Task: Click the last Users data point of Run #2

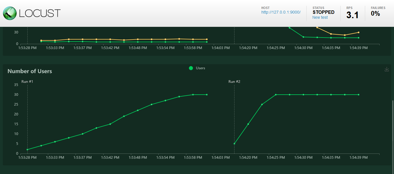Action: (359, 95)
